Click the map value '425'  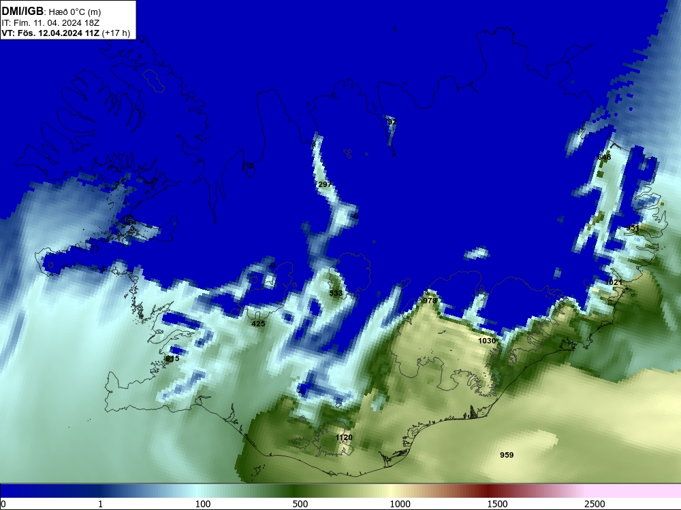258,324
